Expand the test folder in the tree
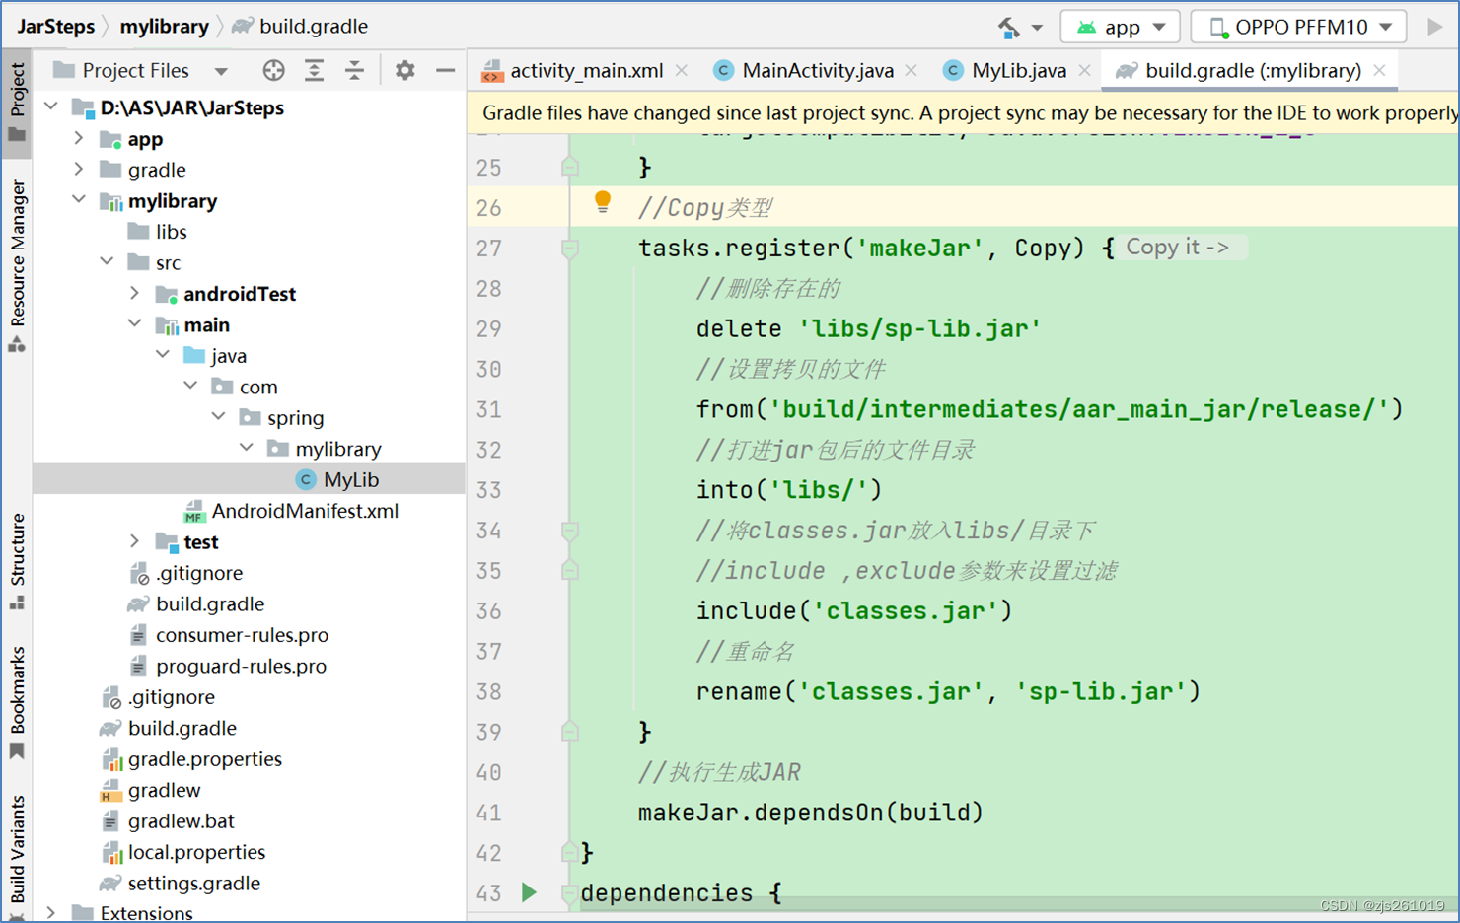 [135, 541]
